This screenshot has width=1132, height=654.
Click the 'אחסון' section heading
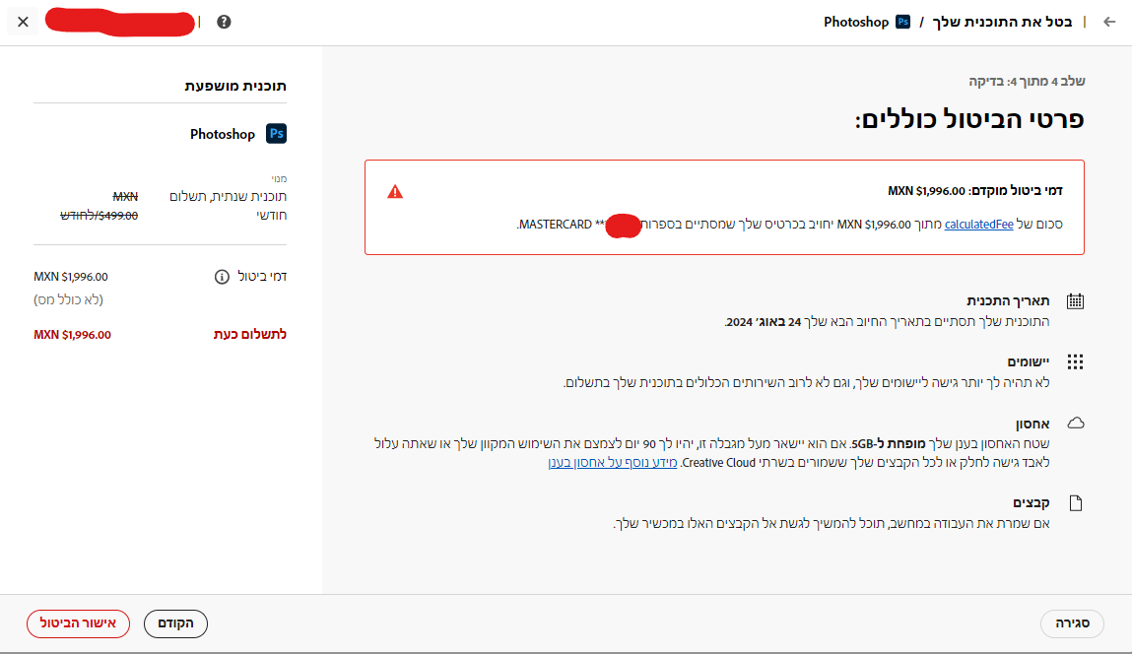1032,424
